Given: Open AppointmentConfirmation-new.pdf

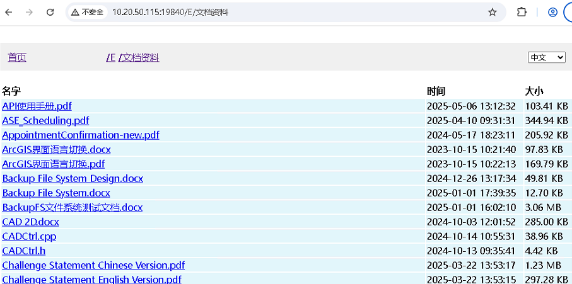Looking at the screenshot, I should click(x=81, y=135).
